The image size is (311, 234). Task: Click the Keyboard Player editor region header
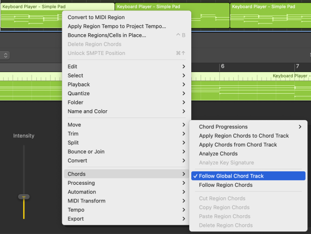291,76
